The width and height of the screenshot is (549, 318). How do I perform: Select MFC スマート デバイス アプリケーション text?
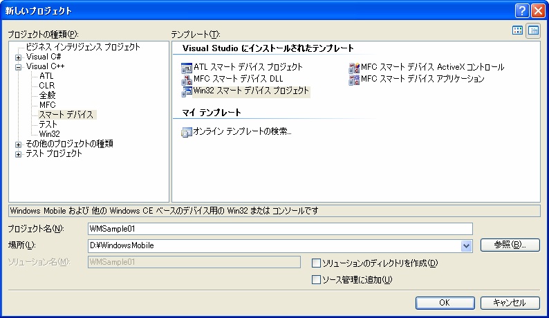(422, 79)
